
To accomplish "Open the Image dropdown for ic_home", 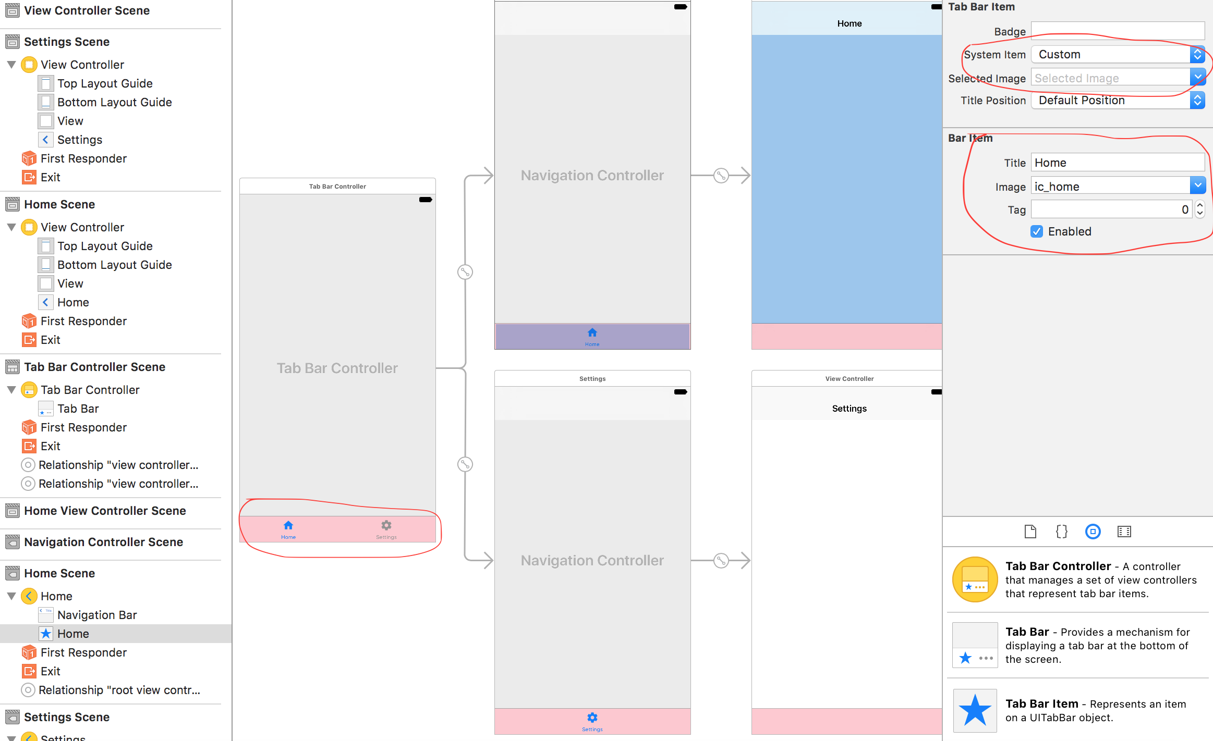I will (x=1197, y=186).
